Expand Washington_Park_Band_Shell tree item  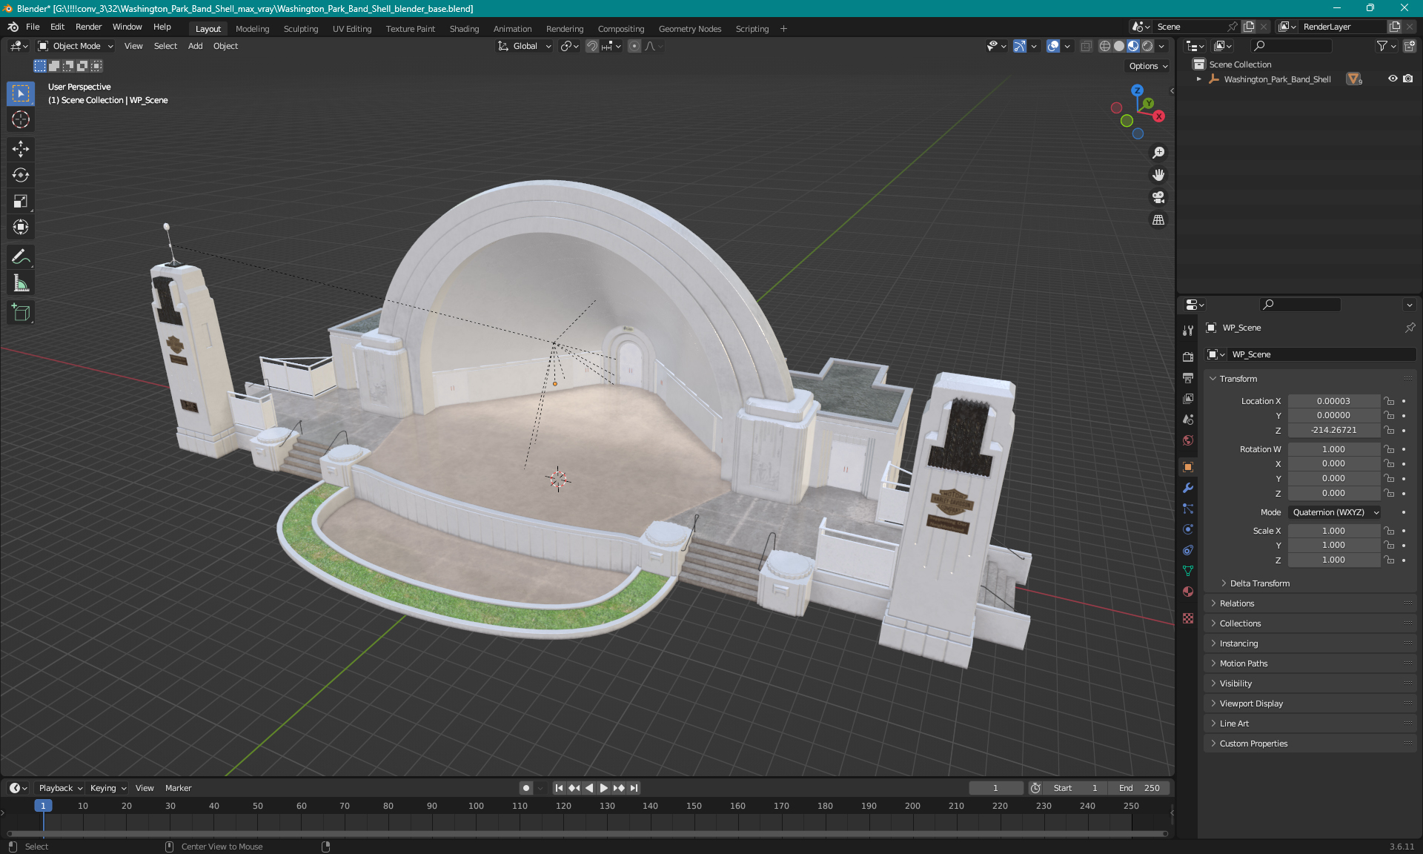[1199, 79]
